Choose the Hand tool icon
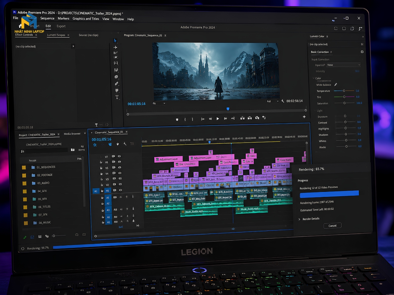Screen dimensions: 394x295 [x=117, y=90]
